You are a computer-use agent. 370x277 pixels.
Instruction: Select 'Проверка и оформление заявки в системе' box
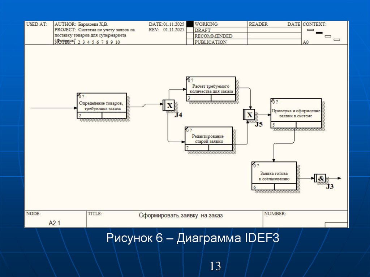[x=296, y=113]
